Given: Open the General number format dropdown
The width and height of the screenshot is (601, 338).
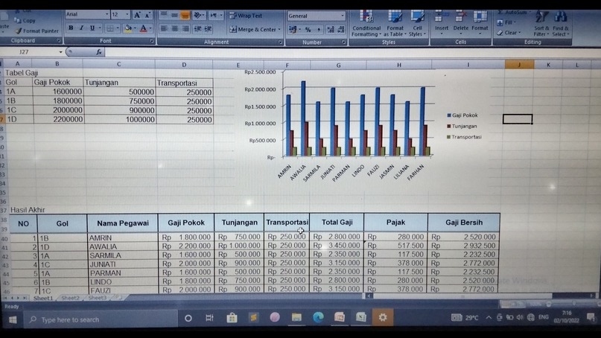Looking at the screenshot, I should pos(342,16).
